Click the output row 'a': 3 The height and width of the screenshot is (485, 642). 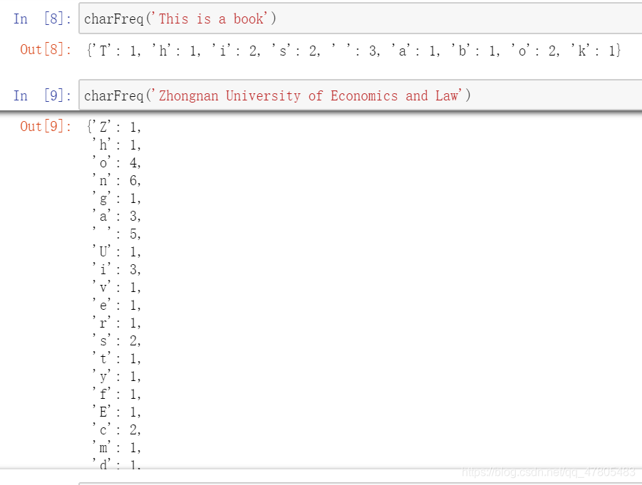click(x=116, y=216)
